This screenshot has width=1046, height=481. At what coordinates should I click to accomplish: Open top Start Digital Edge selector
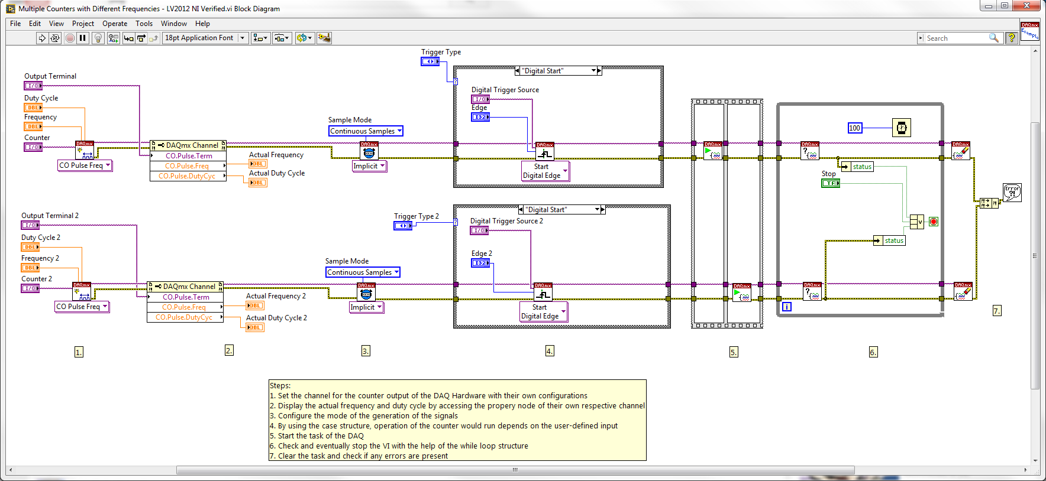point(545,171)
